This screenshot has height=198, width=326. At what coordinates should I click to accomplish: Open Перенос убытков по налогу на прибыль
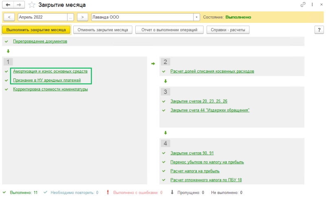coord(207,162)
